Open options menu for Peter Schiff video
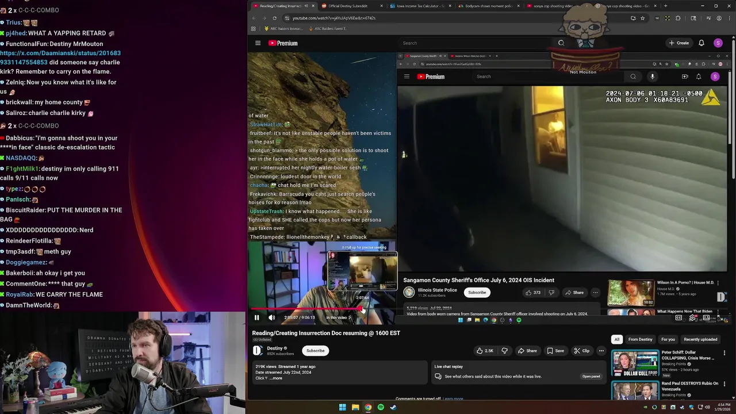Screen dimensions: 736x414 coord(724,353)
